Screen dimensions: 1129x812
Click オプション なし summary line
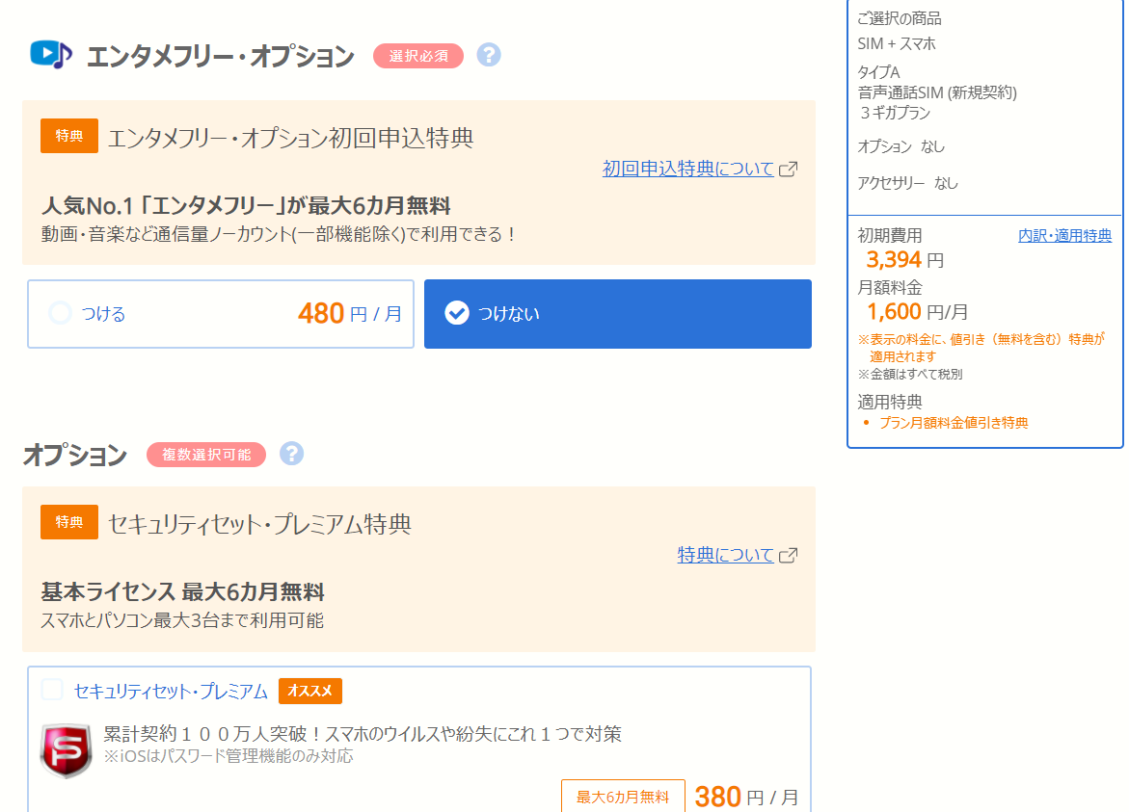(901, 146)
